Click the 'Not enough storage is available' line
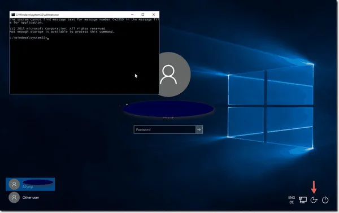Image resolution: width=339 pixels, height=213 pixels. [x=62, y=32]
